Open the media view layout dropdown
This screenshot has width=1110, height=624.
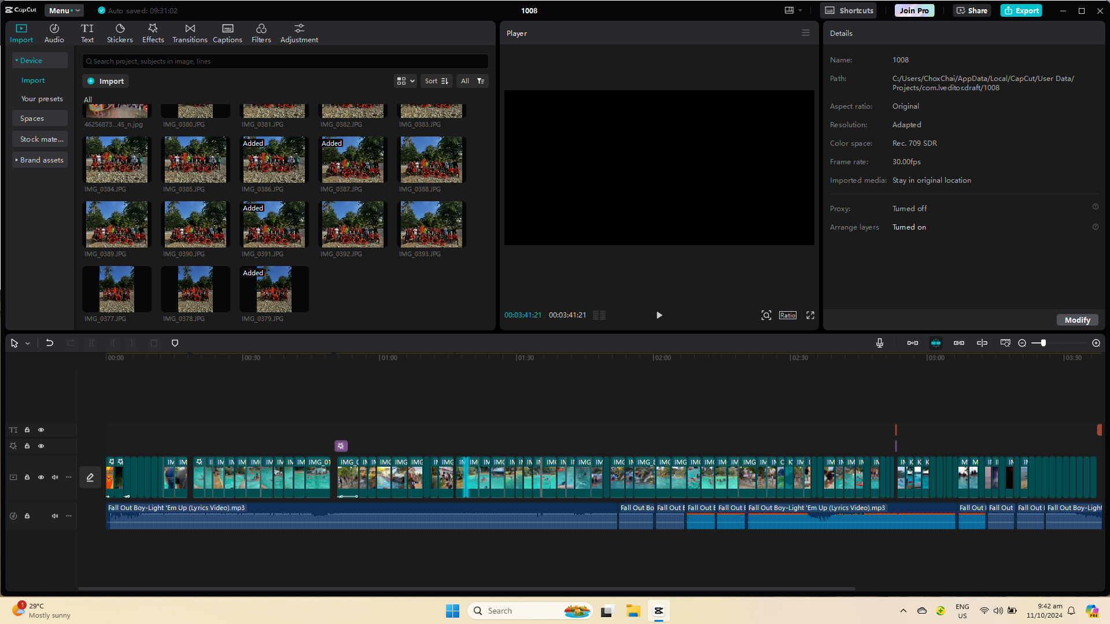click(x=406, y=81)
